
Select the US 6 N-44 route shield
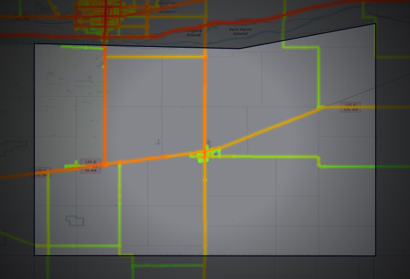91,165
